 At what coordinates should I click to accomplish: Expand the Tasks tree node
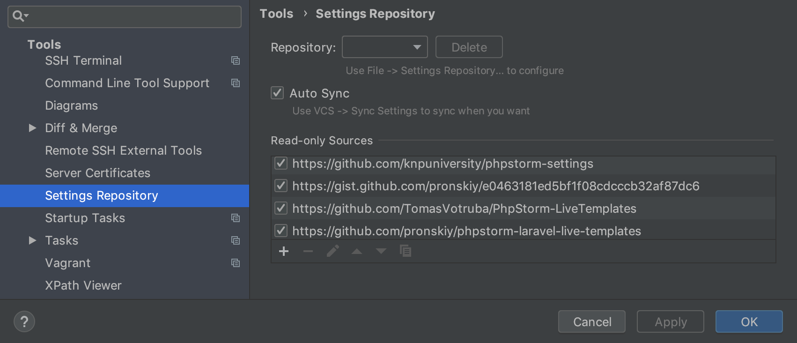click(32, 240)
